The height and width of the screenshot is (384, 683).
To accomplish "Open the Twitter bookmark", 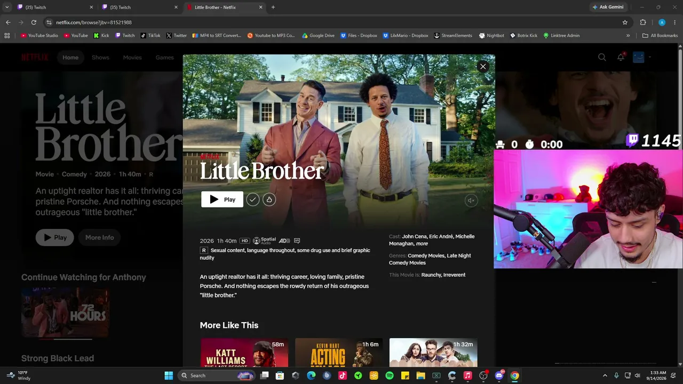I will coord(176,36).
